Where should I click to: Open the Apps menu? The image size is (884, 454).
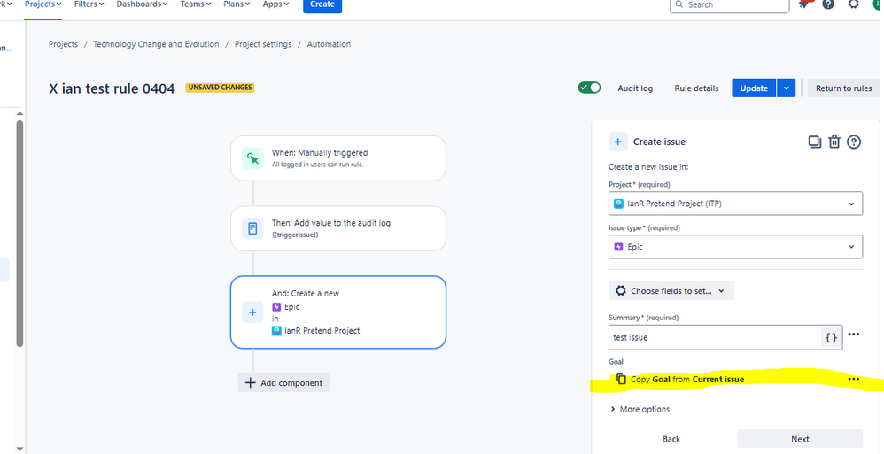pos(275,4)
